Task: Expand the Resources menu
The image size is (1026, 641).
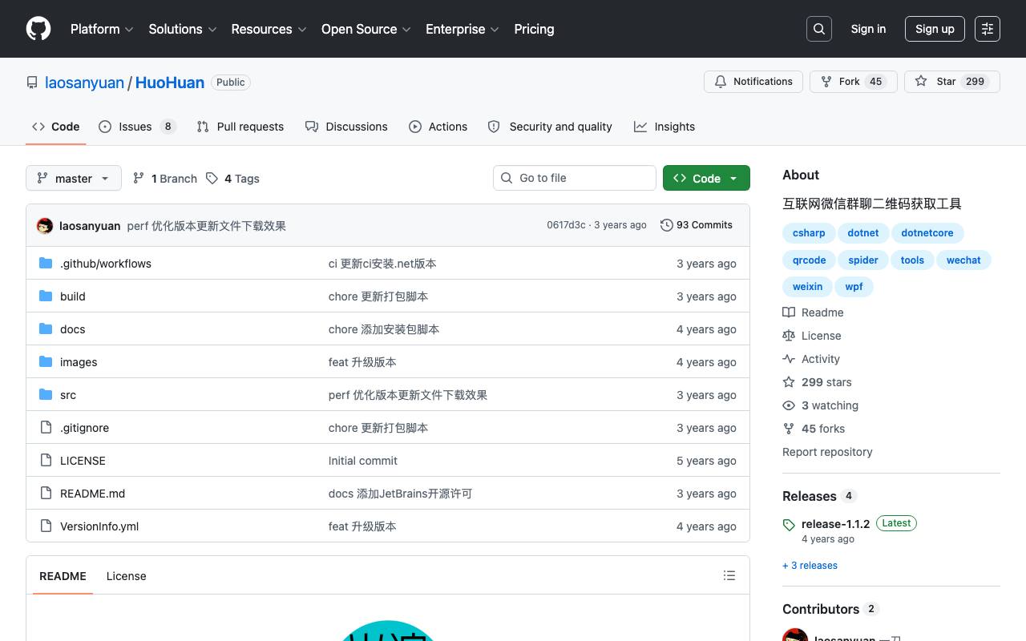Action: point(269,29)
